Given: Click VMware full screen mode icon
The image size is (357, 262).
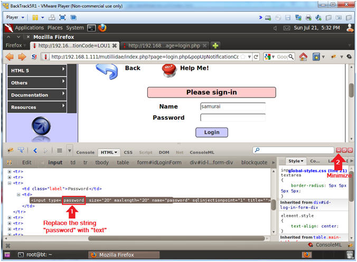Looking at the screenshot, I should coord(62,17).
